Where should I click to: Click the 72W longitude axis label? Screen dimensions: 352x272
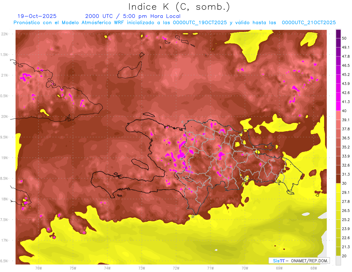[176, 268]
